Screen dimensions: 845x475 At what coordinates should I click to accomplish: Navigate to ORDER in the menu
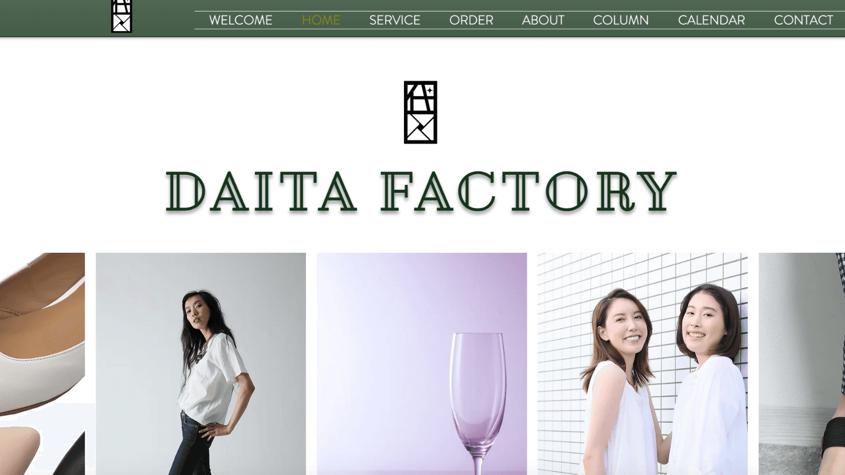pos(471,20)
